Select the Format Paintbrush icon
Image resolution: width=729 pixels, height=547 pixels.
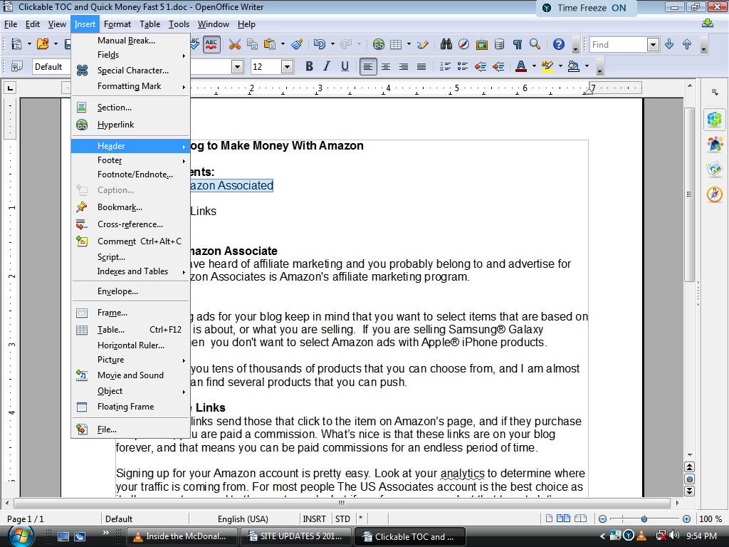297,44
